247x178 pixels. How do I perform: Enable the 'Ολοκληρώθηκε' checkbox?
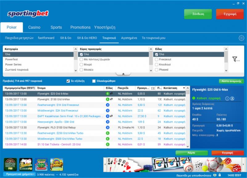click(94, 81)
